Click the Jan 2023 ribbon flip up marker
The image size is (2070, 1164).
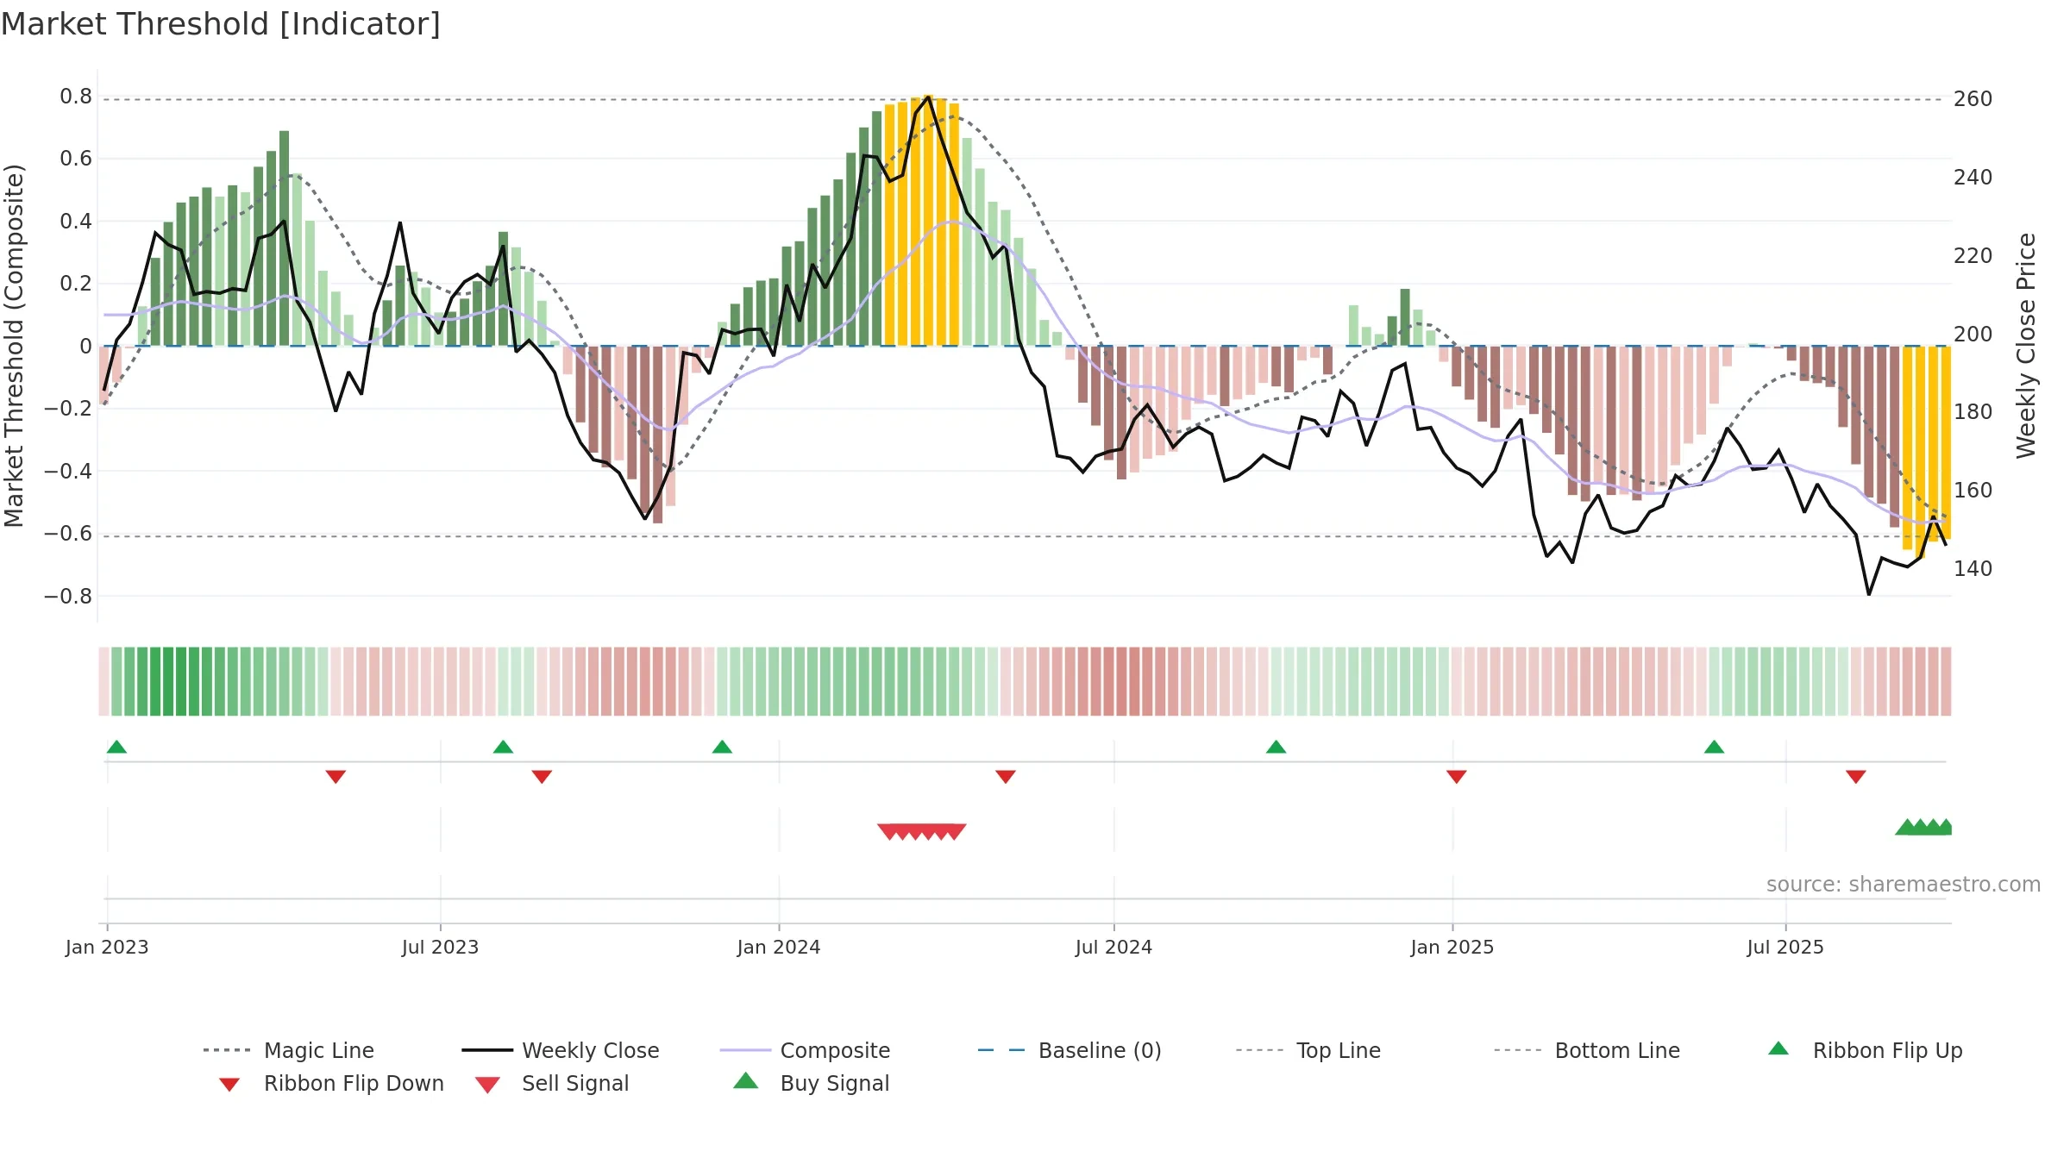[116, 747]
